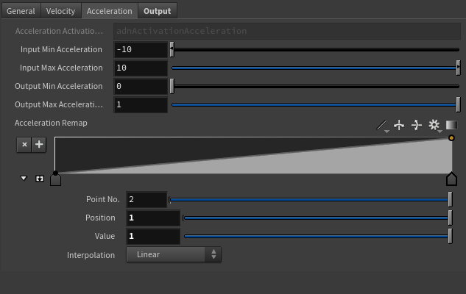Select the last ramp point handle

click(x=451, y=179)
